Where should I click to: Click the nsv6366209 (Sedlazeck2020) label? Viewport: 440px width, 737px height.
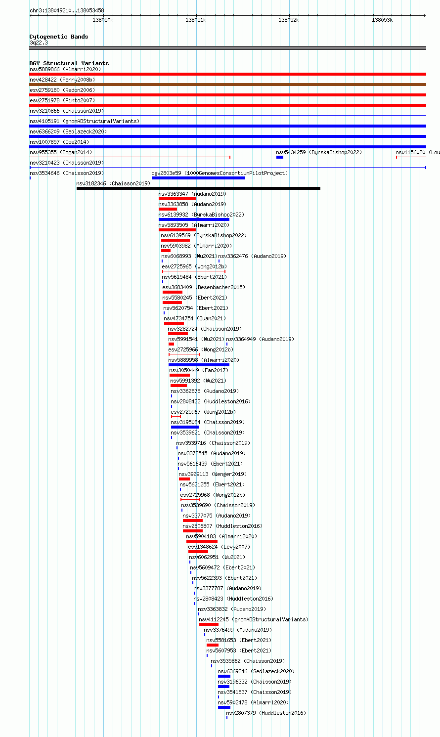(x=68, y=131)
